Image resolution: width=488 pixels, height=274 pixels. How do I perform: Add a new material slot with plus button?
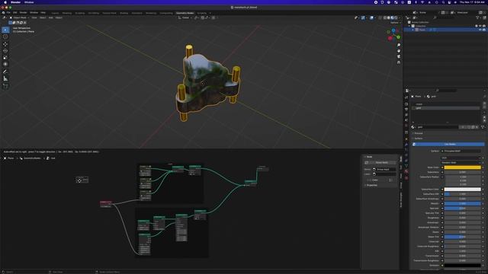point(485,104)
